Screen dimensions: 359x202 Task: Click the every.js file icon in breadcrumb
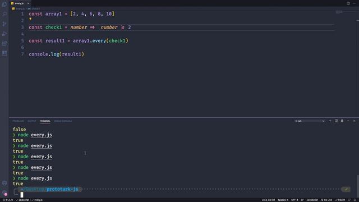tap(13, 9)
